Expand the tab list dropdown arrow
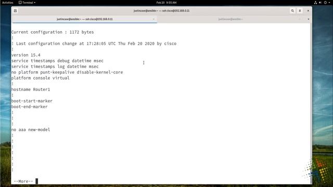 309,19
